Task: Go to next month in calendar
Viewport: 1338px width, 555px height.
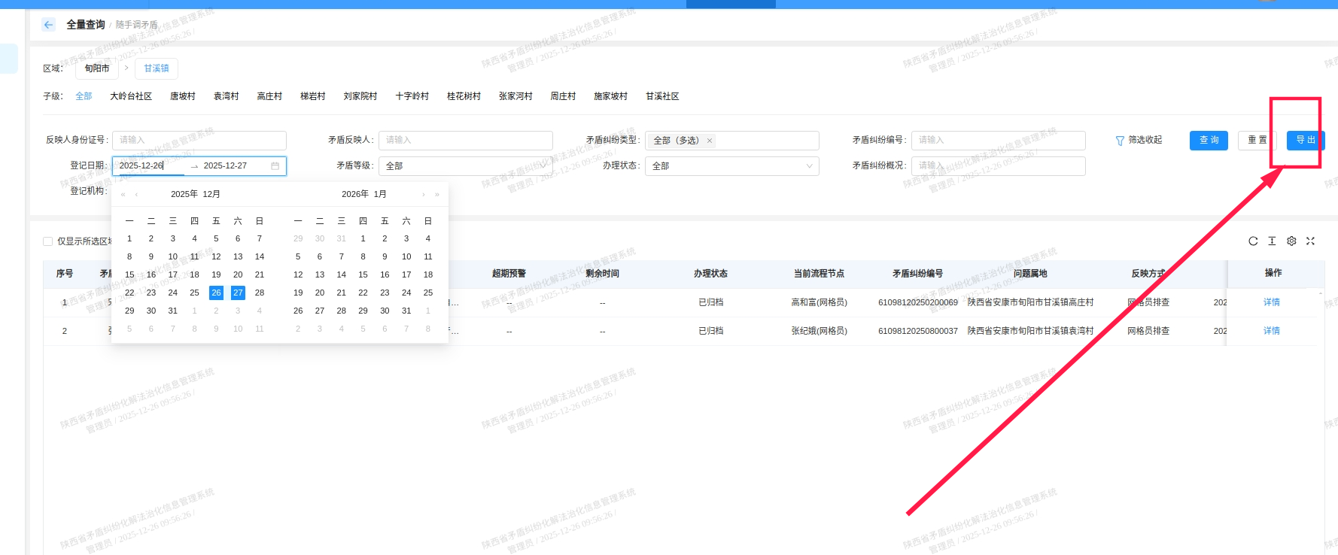Action: [424, 195]
